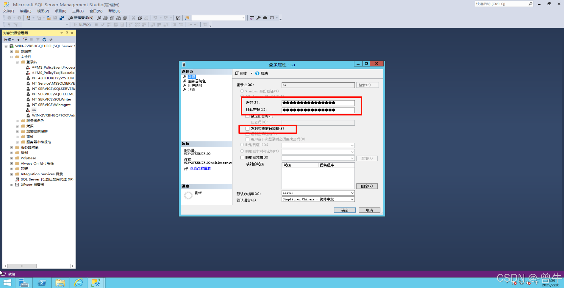Screen dimensions: 564x288
Task: Click the MDX query icon in toolbar
Action: [105, 18]
